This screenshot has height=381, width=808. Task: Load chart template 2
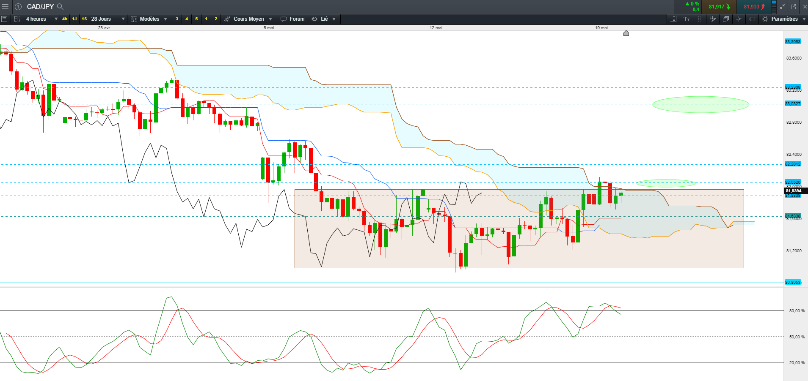pos(216,19)
